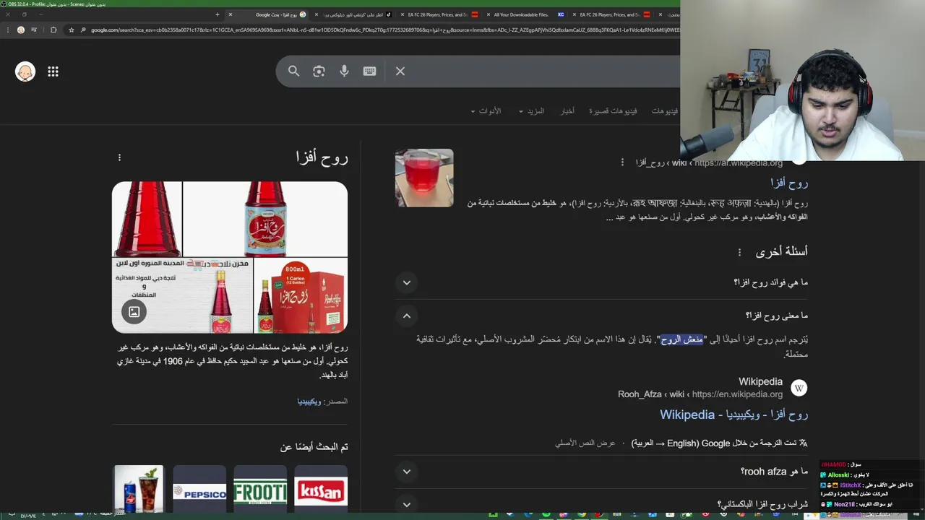This screenshot has height=520, width=925.
Task: Open knowledge panel three-dot options menu
Action: tap(119, 157)
